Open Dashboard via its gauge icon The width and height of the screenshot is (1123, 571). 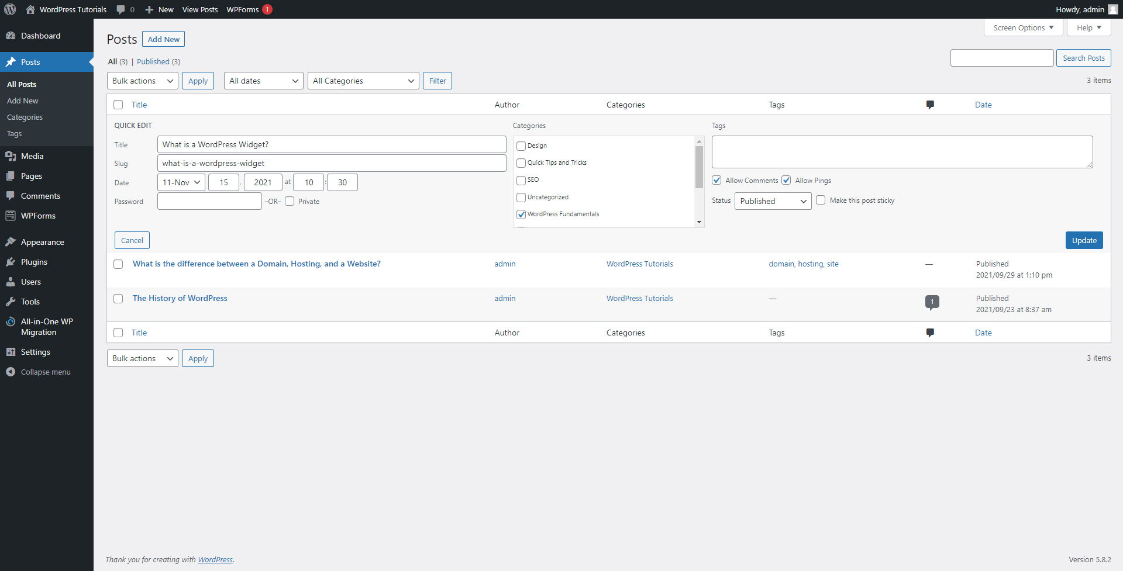pos(11,36)
